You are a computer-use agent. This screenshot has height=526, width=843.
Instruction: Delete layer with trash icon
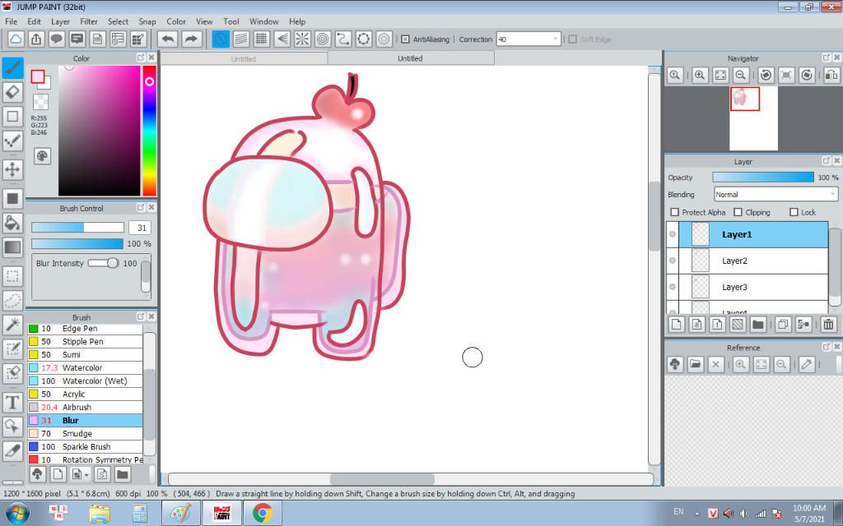[828, 324]
